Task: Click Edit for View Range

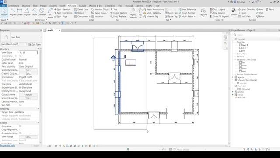Action: [28, 136]
